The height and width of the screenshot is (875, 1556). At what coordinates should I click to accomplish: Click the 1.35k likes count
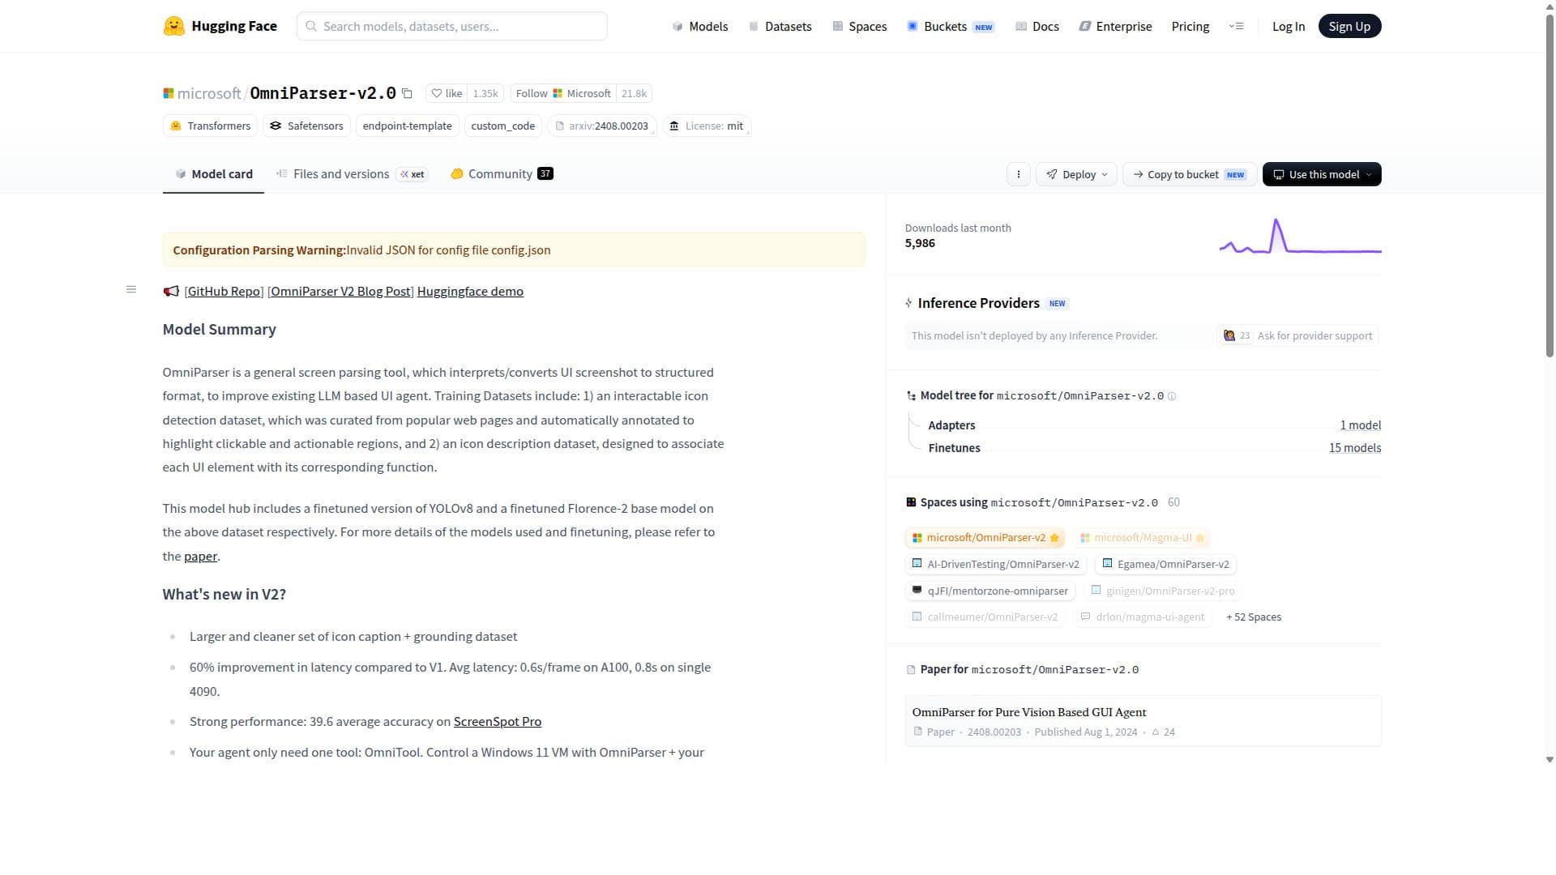tap(485, 93)
